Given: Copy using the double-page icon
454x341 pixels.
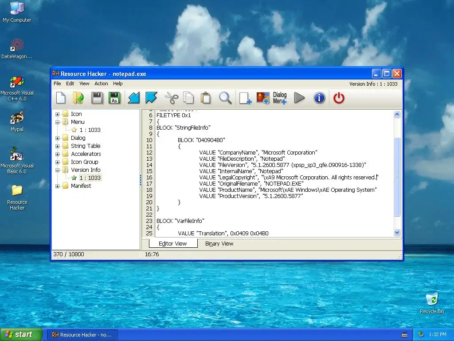Looking at the screenshot, I should tap(188, 98).
